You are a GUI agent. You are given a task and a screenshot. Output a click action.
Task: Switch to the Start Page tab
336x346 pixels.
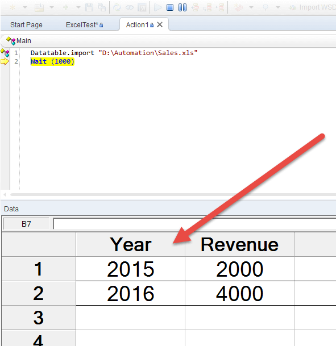tap(26, 25)
